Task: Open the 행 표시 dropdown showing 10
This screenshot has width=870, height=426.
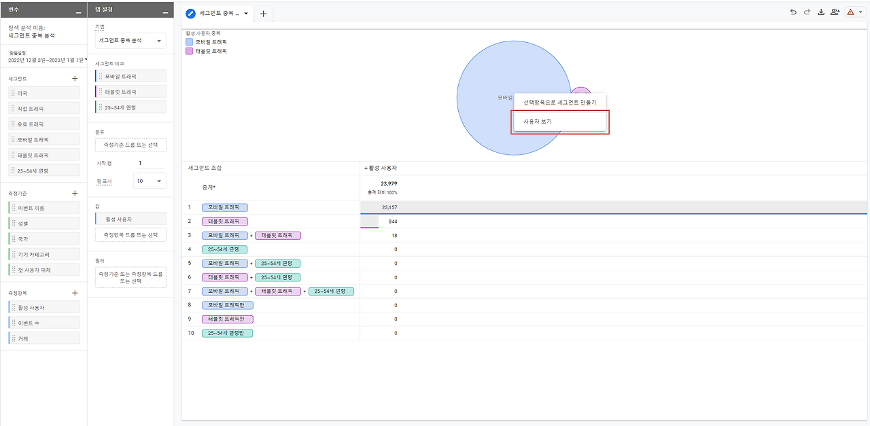Action: click(150, 181)
